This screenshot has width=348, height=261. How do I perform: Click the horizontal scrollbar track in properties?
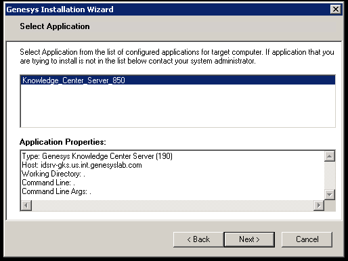point(173,206)
